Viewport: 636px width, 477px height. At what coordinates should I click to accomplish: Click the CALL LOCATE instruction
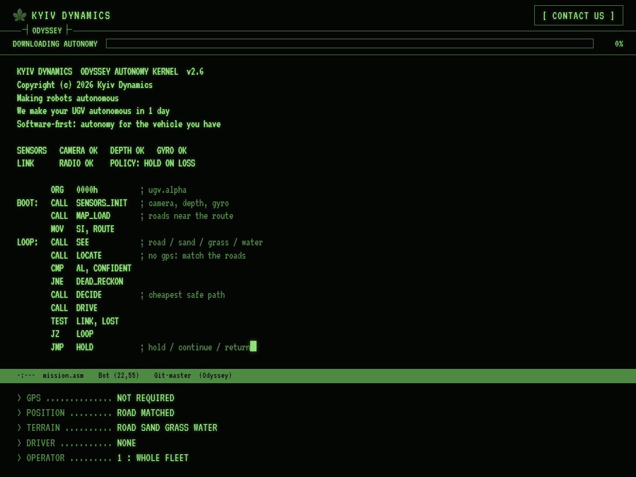click(x=76, y=255)
